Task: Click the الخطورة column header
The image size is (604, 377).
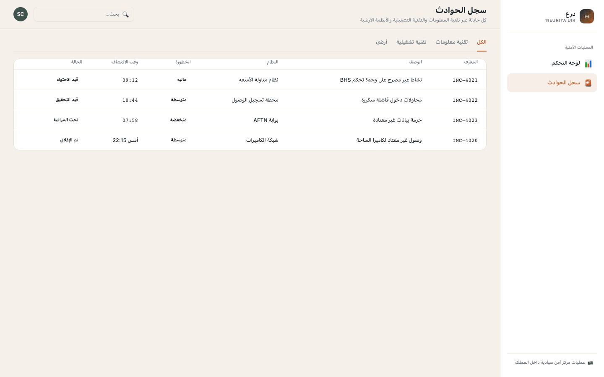Action: (x=183, y=62)
